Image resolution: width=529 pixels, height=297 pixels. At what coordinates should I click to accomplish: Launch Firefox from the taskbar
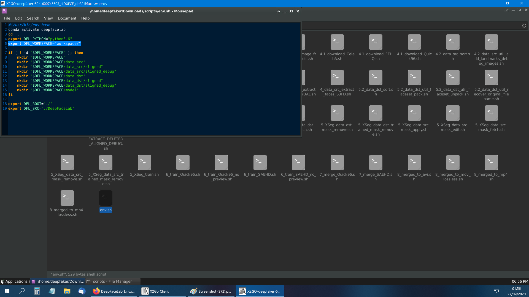[x=96, y=291]
